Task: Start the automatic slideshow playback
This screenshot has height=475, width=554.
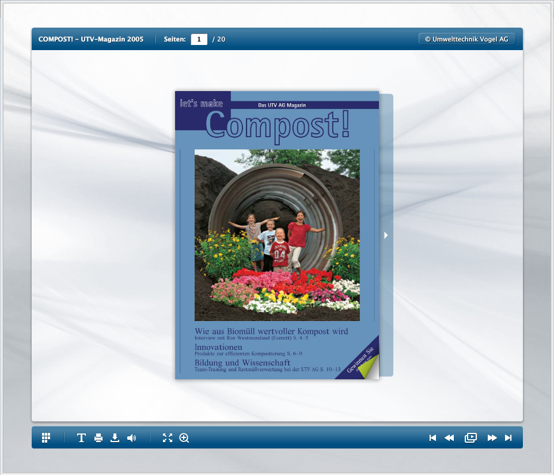Action: coord(470,438)
